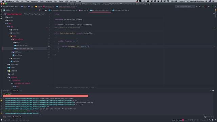Select Kernel.php in project tree

pos(17,55)
